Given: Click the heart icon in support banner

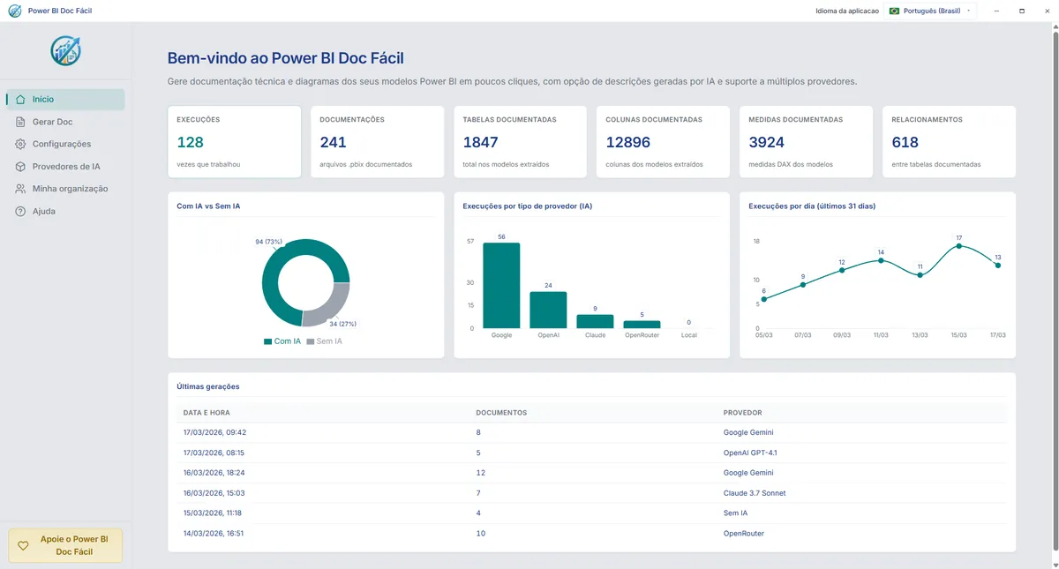Looking at the screenshot, I should coord(24,546).
